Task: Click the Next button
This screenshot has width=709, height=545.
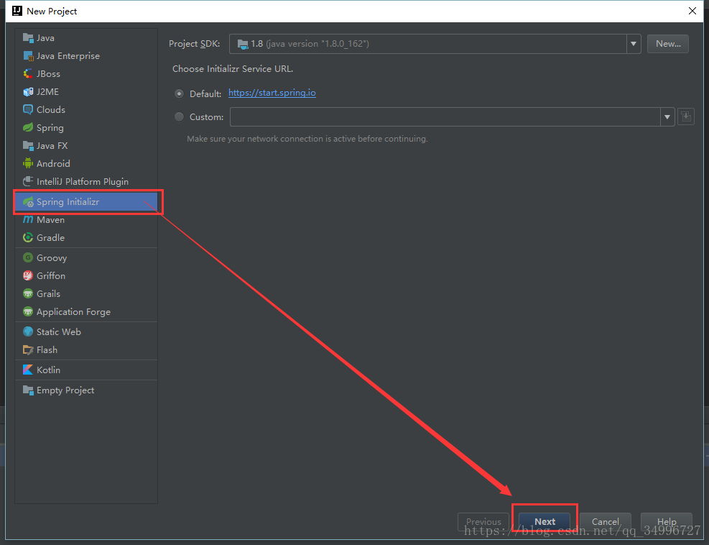Action: [x=545, y=521]
